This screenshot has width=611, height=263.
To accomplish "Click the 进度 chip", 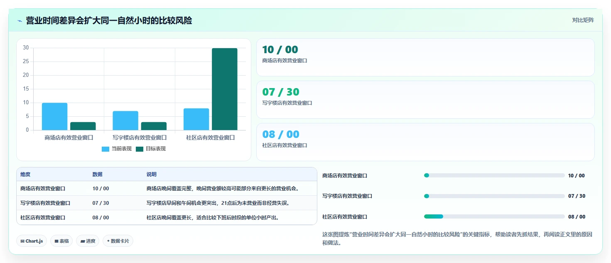I will [x=88, y=241].
